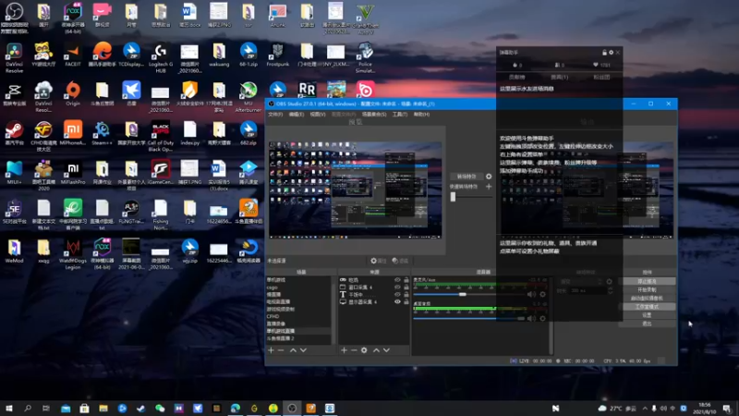Viewport: 739px width, 416px height.
Task: Open 视图(V) menu in OBS
Action: click(318, 114)
